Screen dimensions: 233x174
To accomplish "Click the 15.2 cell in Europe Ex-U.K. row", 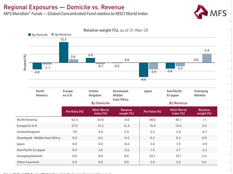I will pyautogui.click(x=100, y=126).
